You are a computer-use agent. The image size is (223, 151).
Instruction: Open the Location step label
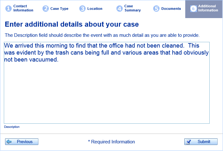[95, 9]
